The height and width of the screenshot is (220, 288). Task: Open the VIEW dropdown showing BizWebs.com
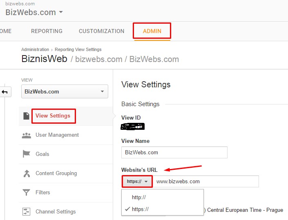pyautogui.click(x=65, y=91)
